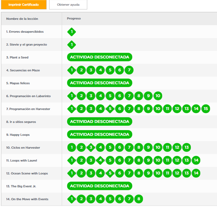
Task: Go to level 13 in Ciclos en Harvester
Action: (187, 147)
